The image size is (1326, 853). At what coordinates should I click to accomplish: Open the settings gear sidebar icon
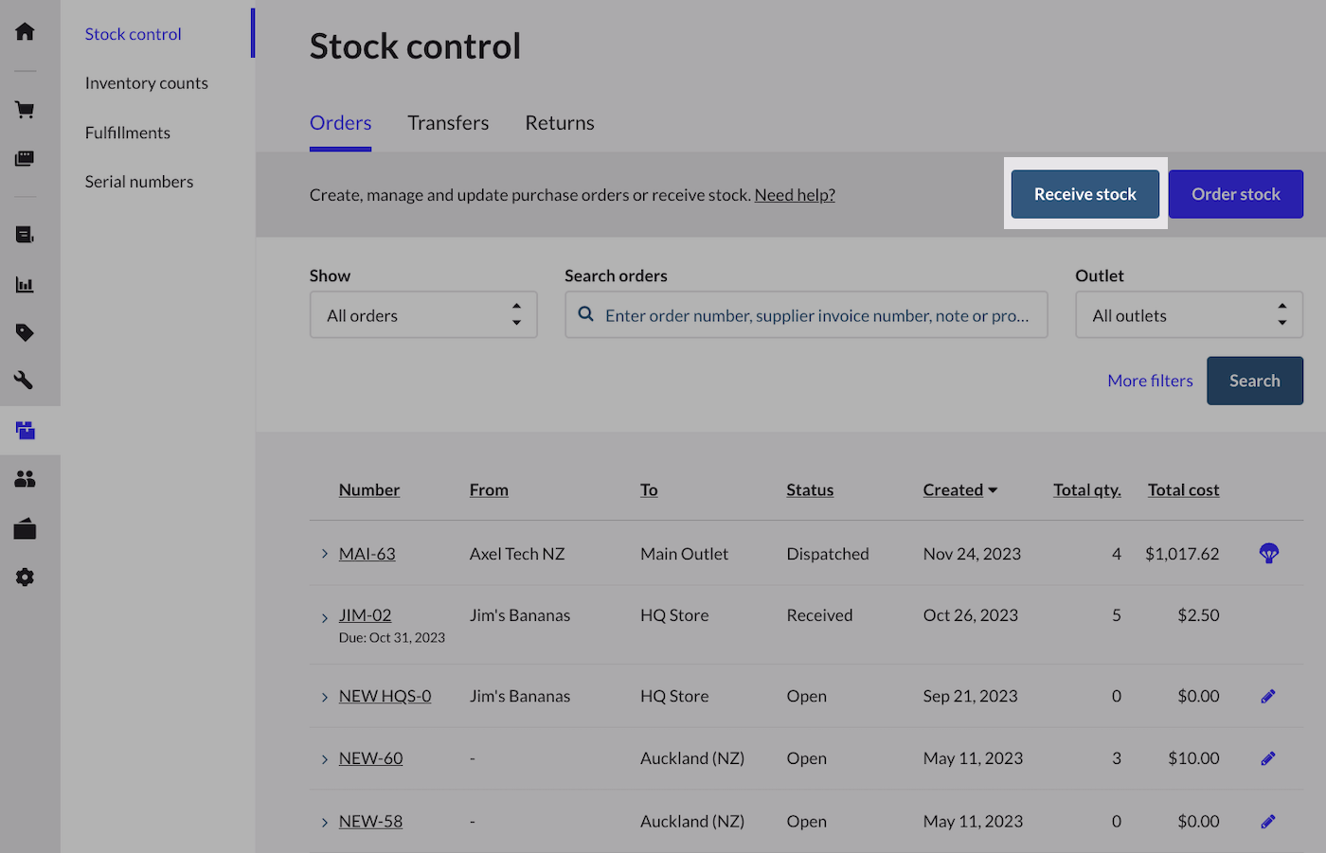(26, 578)
